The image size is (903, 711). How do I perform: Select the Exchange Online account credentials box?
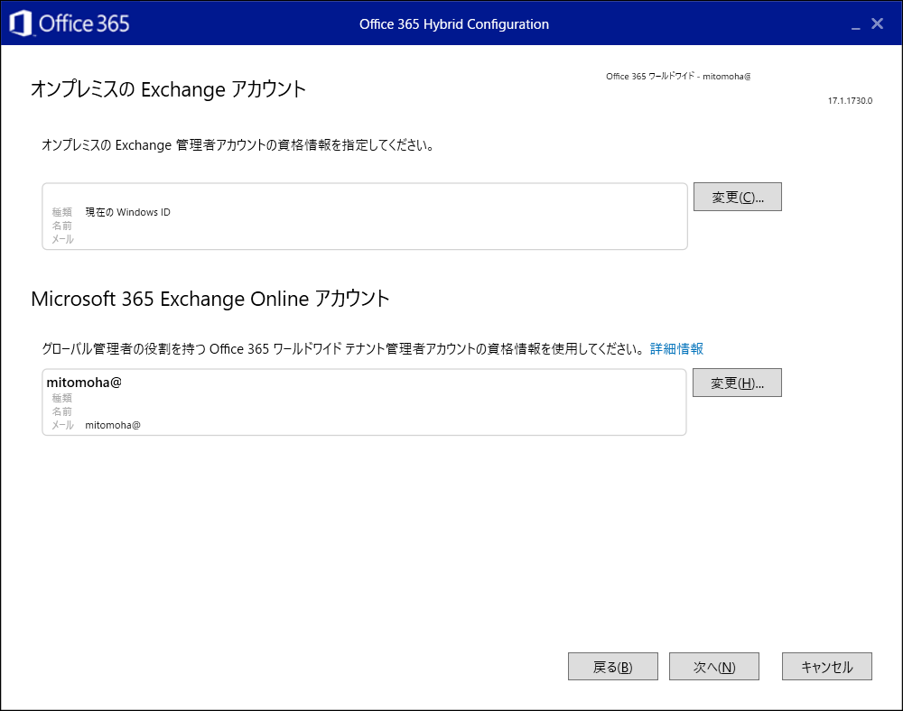pyautogui.click(x=364, y=402)
